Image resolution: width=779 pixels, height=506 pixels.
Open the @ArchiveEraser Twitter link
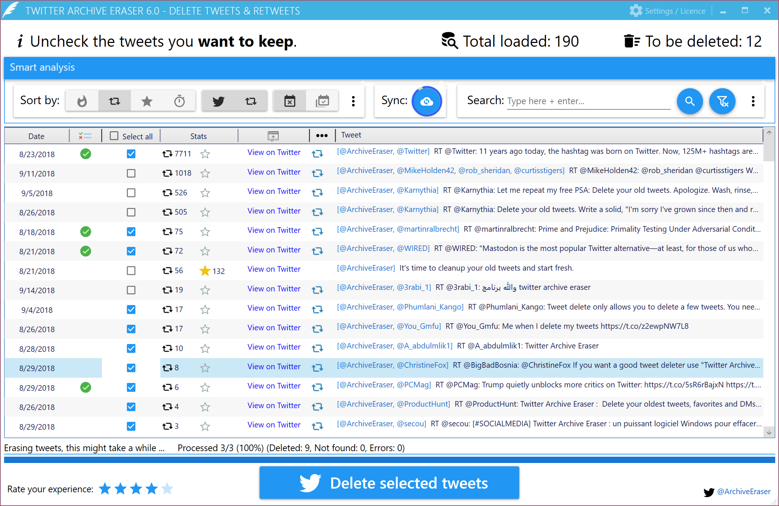click(x=743, y=492)
